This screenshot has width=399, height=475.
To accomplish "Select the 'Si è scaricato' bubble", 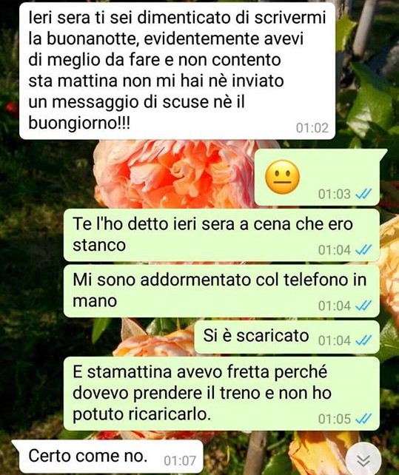I will point(286,337).
